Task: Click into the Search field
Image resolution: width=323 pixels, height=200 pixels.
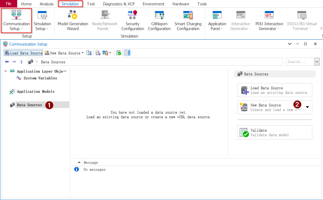Action: 300,62
